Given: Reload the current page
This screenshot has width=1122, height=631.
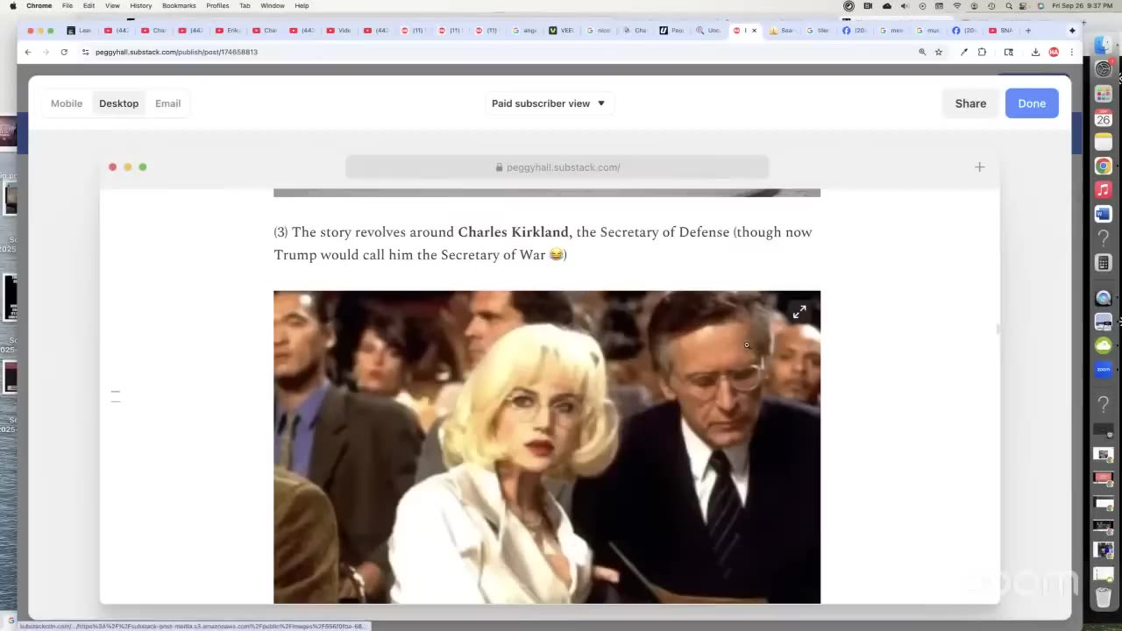Looking at the screenshot, I should [x=64, y=52].
